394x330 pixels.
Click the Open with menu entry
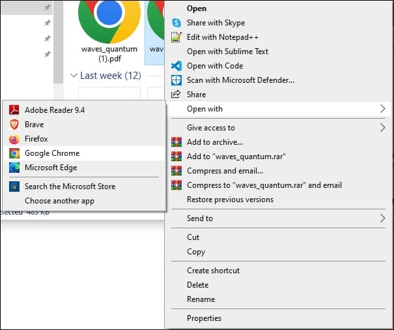click(x=278, y=109)
